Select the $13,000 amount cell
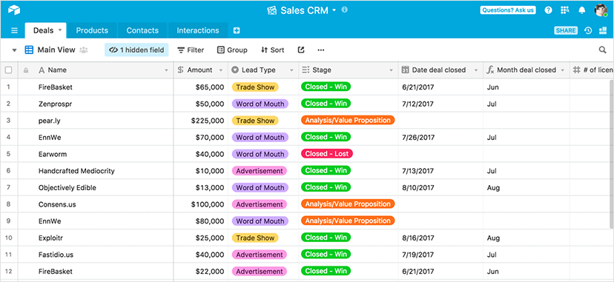614x282 pixels. point(201,188)
